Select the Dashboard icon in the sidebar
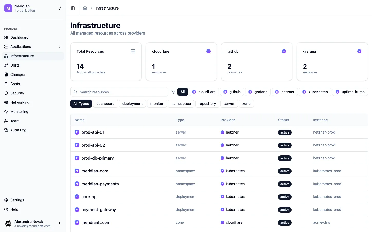This screenshot has height=232, width=372. pos(6,37)
